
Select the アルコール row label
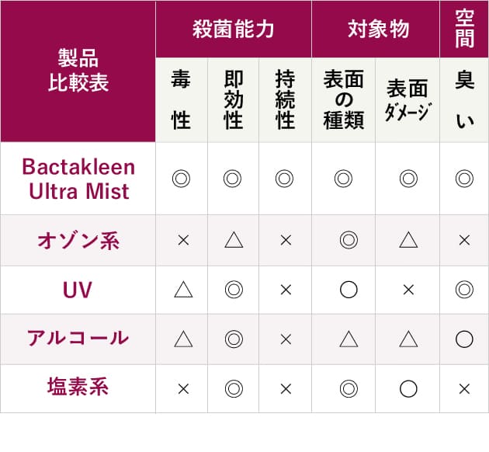click(78, 339)
